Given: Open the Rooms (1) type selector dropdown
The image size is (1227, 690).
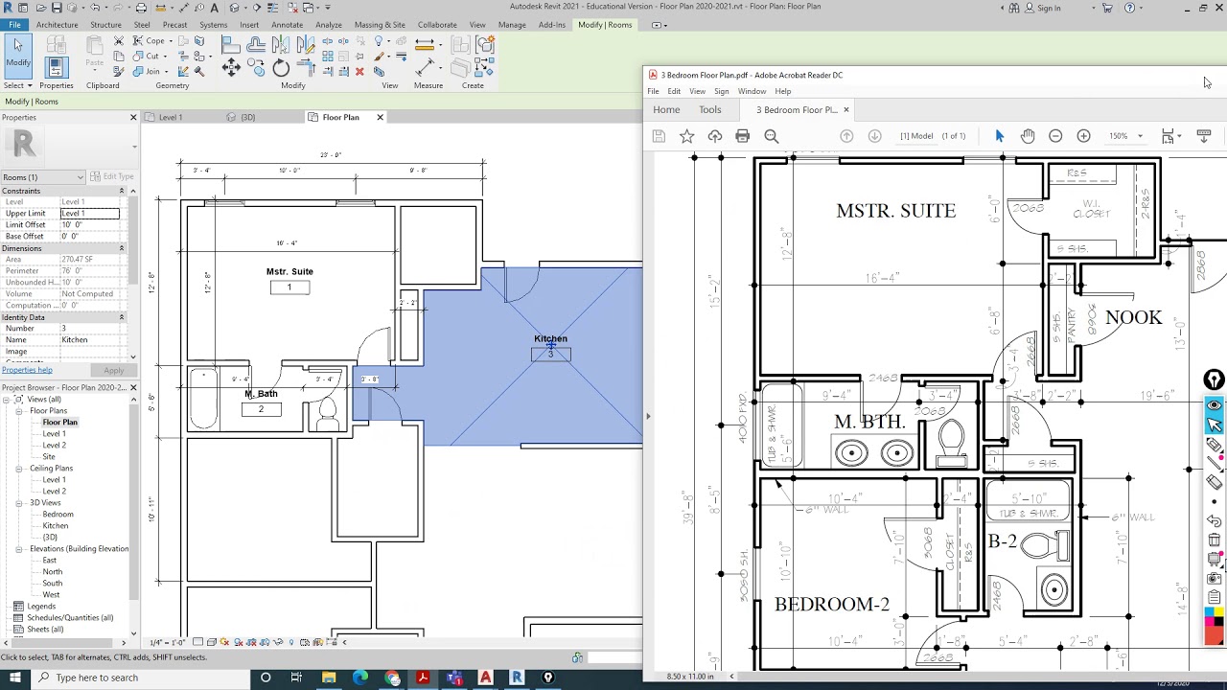Looking at the screenshot, I should pyautogui.click(x=43, y=177).
